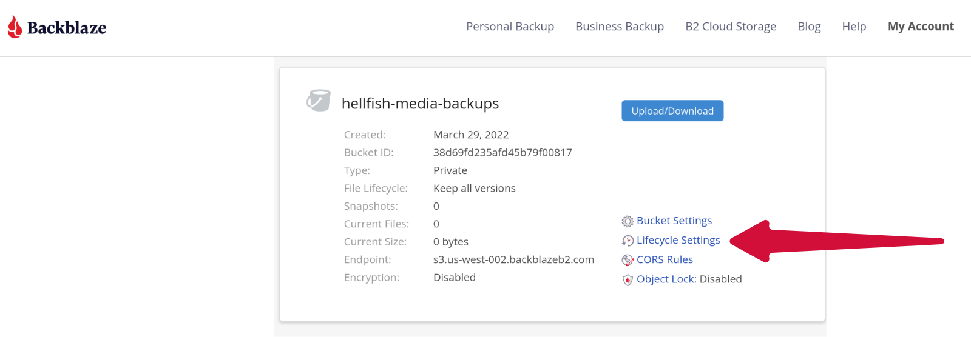Click the Current Size label
Image resolution: width=971 pixels, height=337 pixels.
[x=375, y=242]
